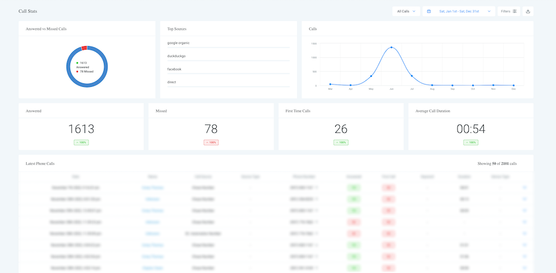
Task: Select direct source row
Action: [x=229, y=82]
